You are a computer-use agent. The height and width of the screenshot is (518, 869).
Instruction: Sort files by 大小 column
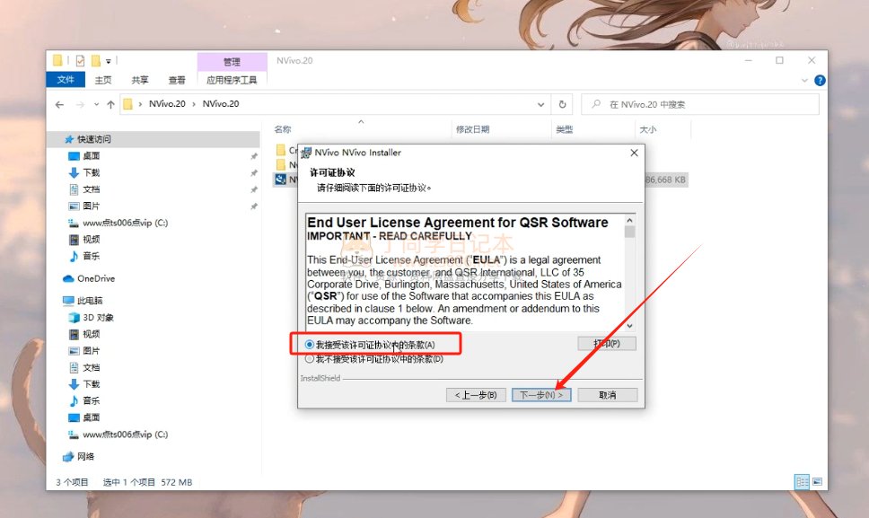(648, 129)
